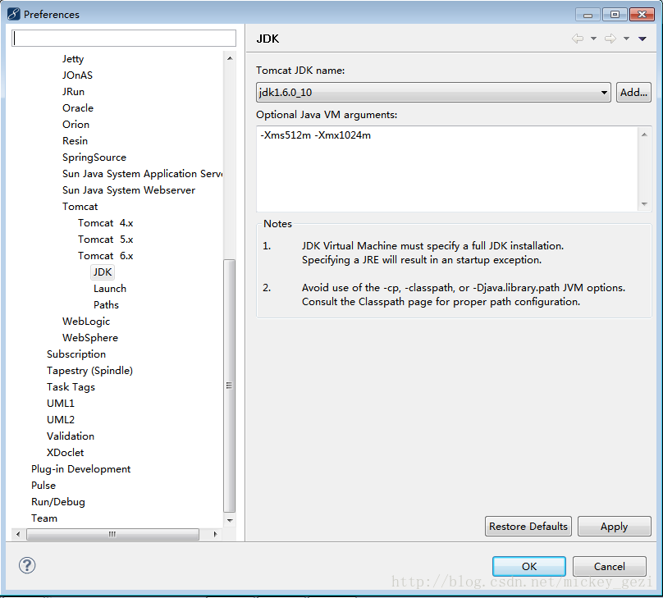Click the VM arguments scroll down arrow
663x598 pixels.
[644, 204]
